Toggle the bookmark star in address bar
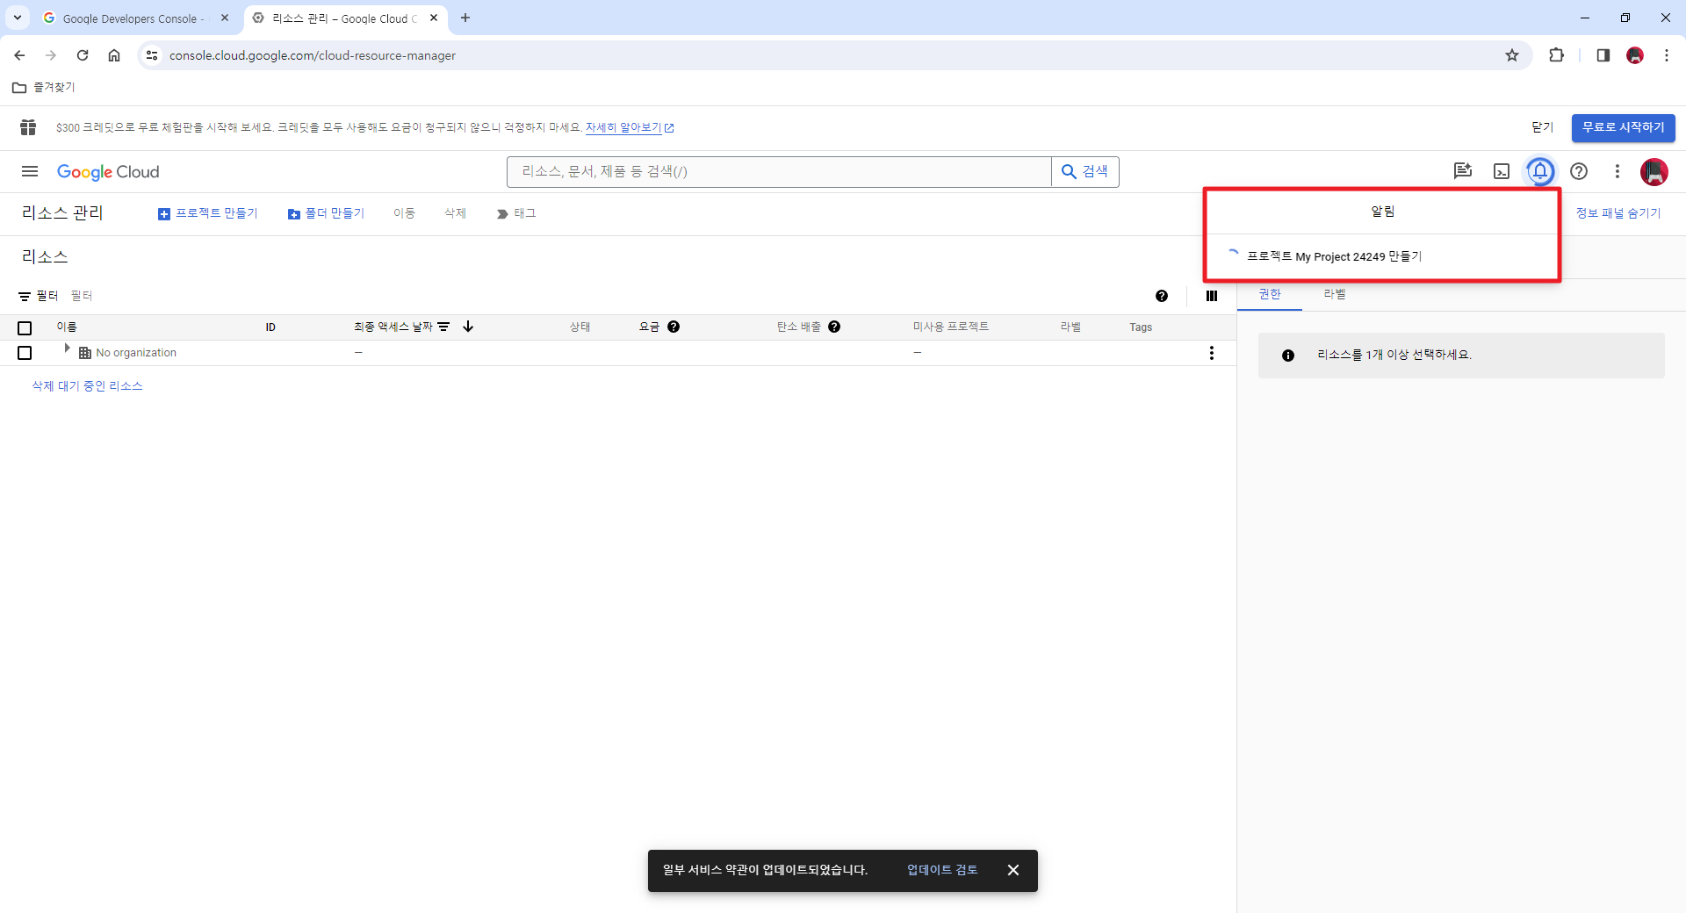 (1512, 54)
